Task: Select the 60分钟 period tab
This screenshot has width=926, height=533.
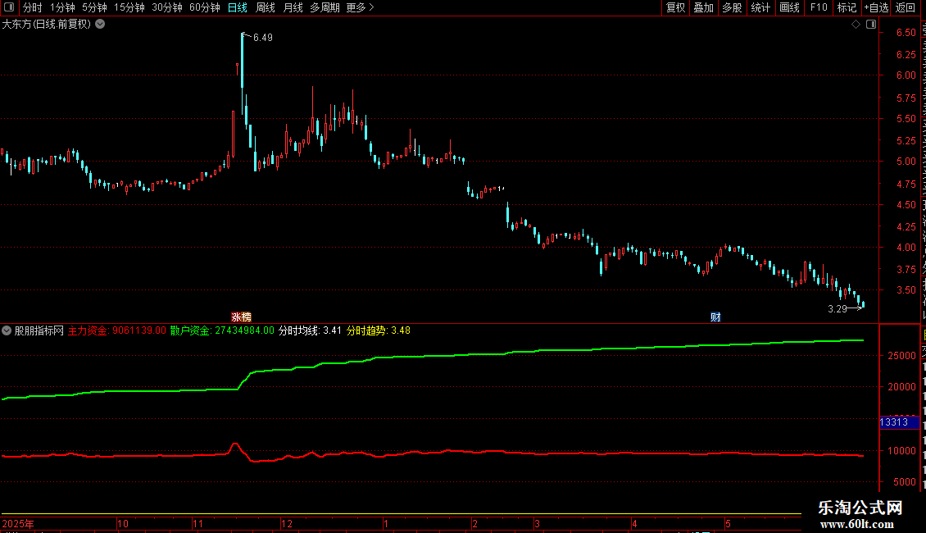Action: point(205,7)
